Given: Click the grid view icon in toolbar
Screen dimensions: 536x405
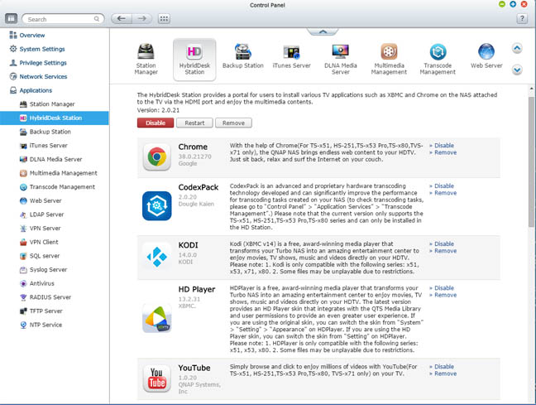Looking at the screenshot, I should (x=164, y=18).
